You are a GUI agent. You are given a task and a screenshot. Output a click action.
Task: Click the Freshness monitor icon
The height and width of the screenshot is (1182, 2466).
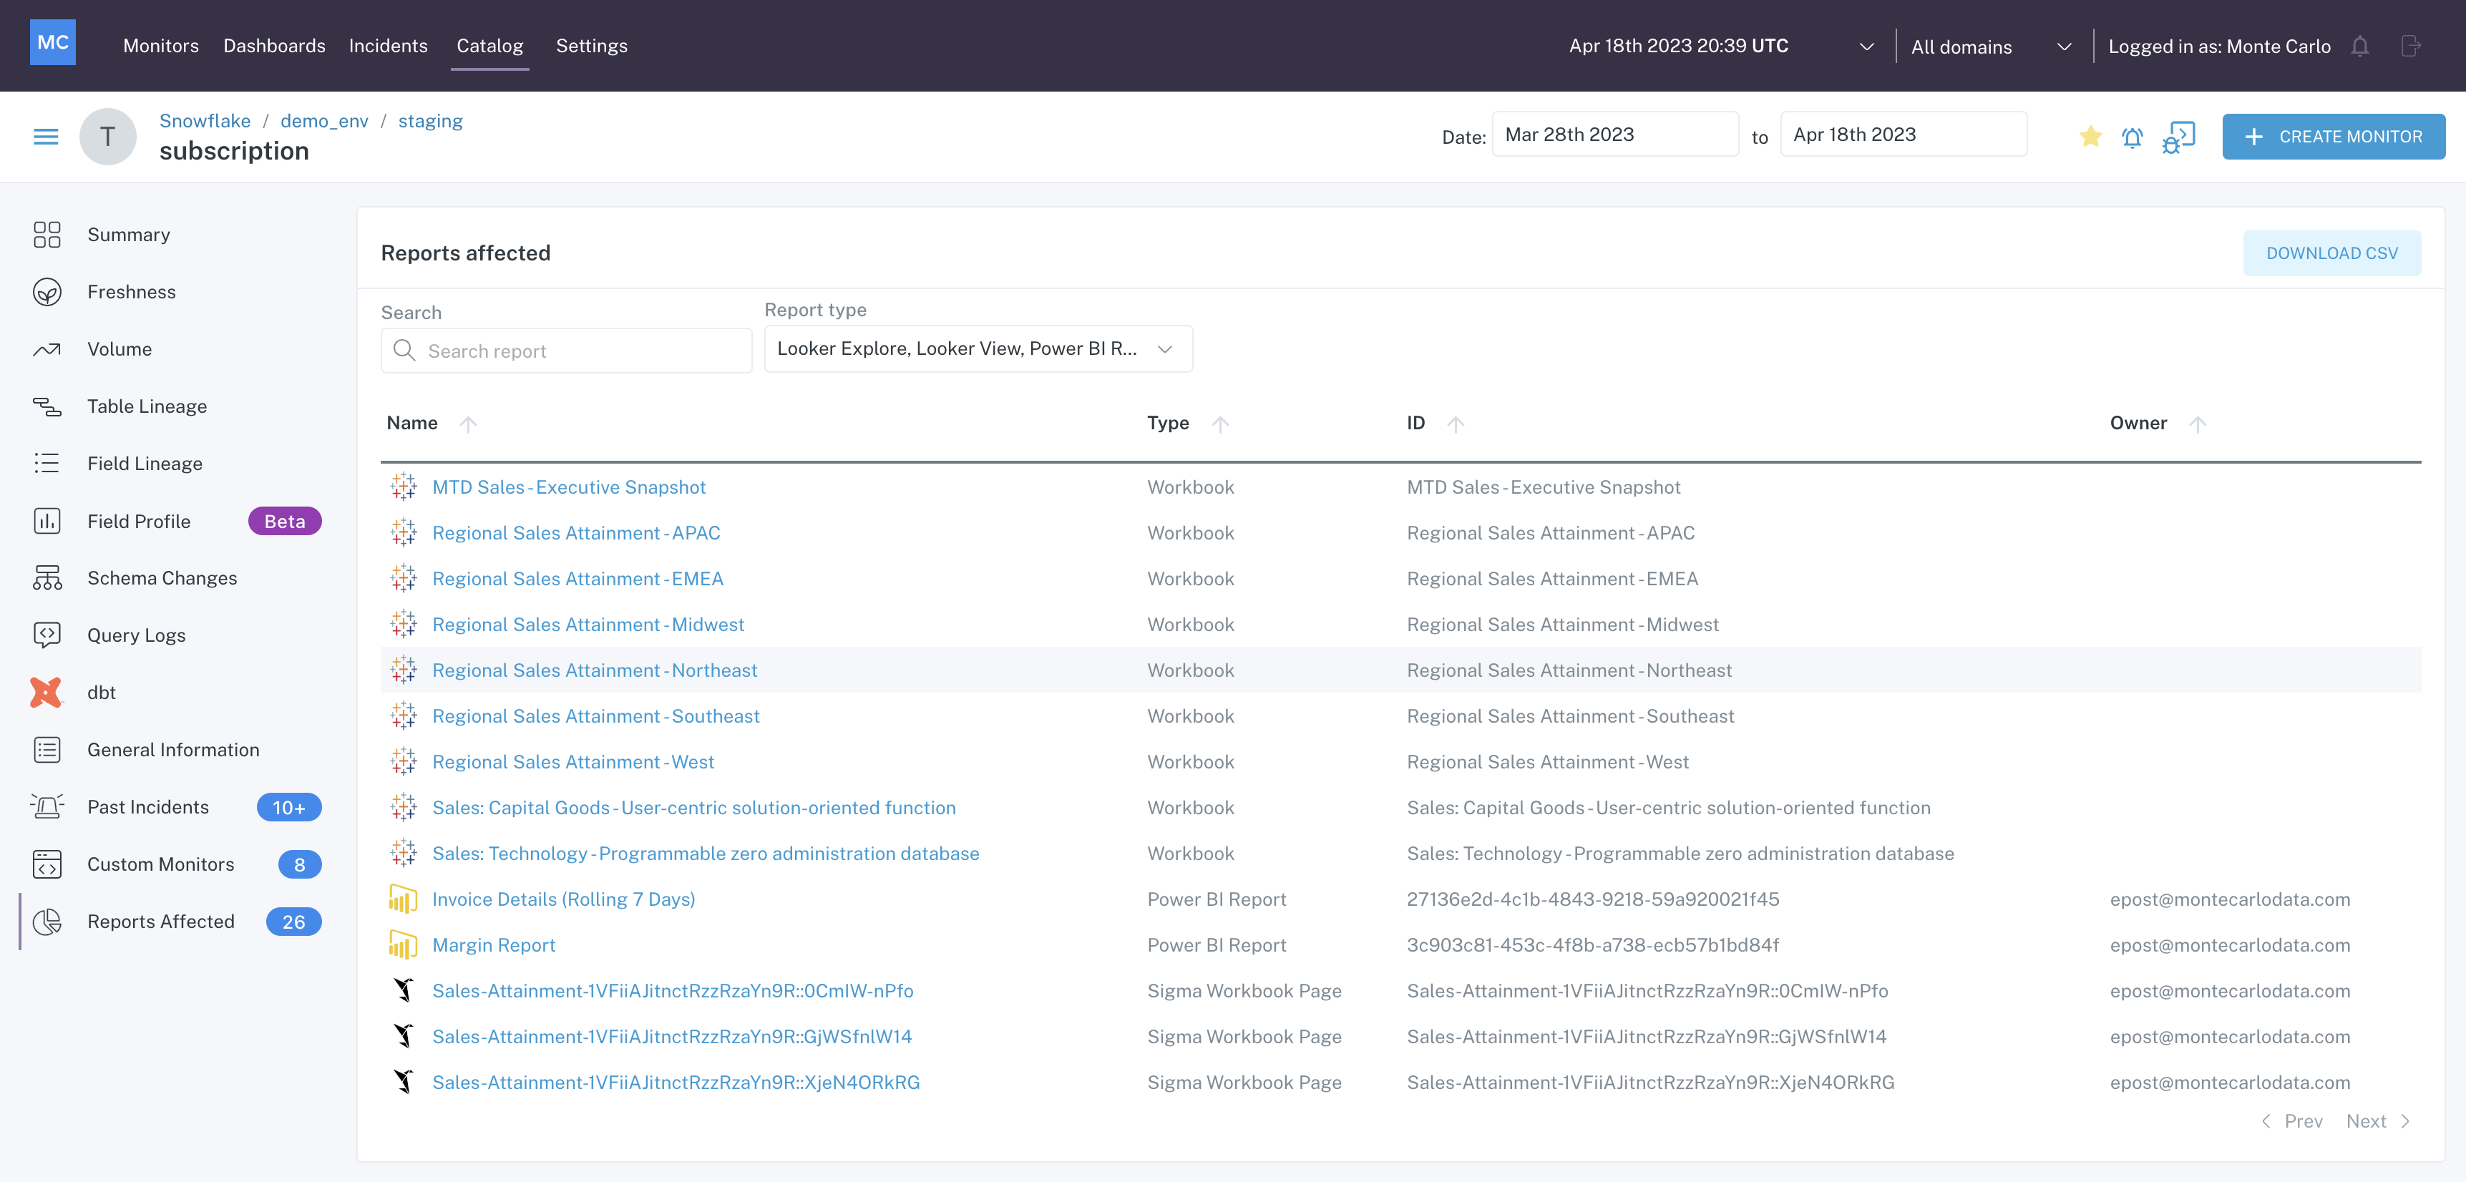(x=47, y=290)
